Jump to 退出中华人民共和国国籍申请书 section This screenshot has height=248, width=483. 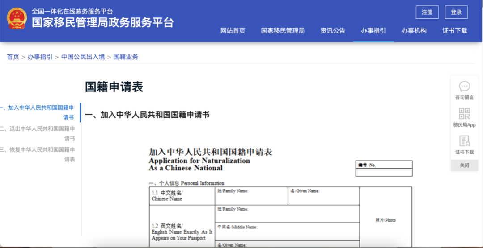point(38,133)
